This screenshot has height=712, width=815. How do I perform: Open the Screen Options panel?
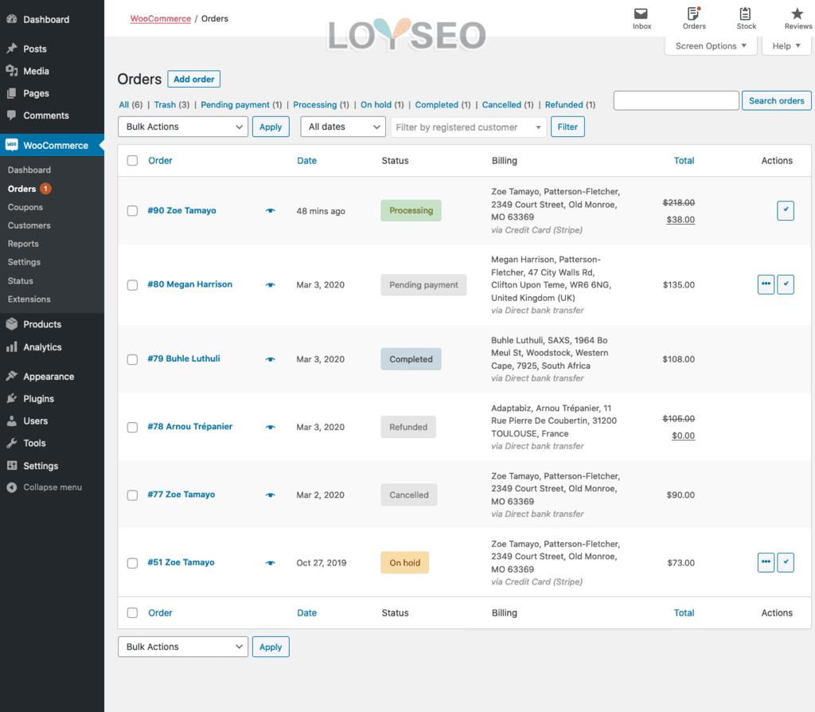(x=710, y=46)
